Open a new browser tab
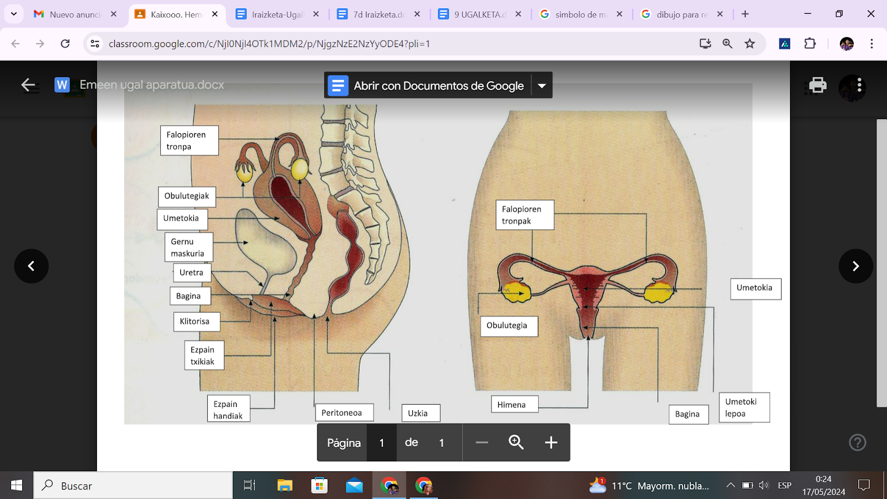The width and height of the screenshot is (887, 499). (745, 14)
